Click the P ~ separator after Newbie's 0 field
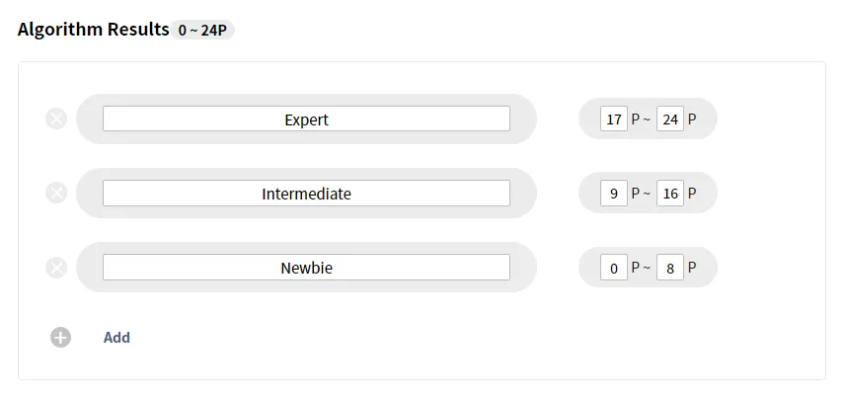 pos(641,268)
